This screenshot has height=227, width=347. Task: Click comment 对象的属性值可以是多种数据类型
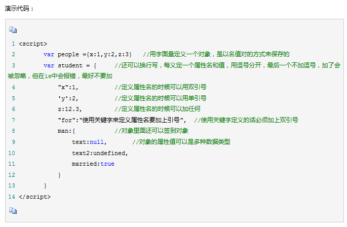[181, 142]
